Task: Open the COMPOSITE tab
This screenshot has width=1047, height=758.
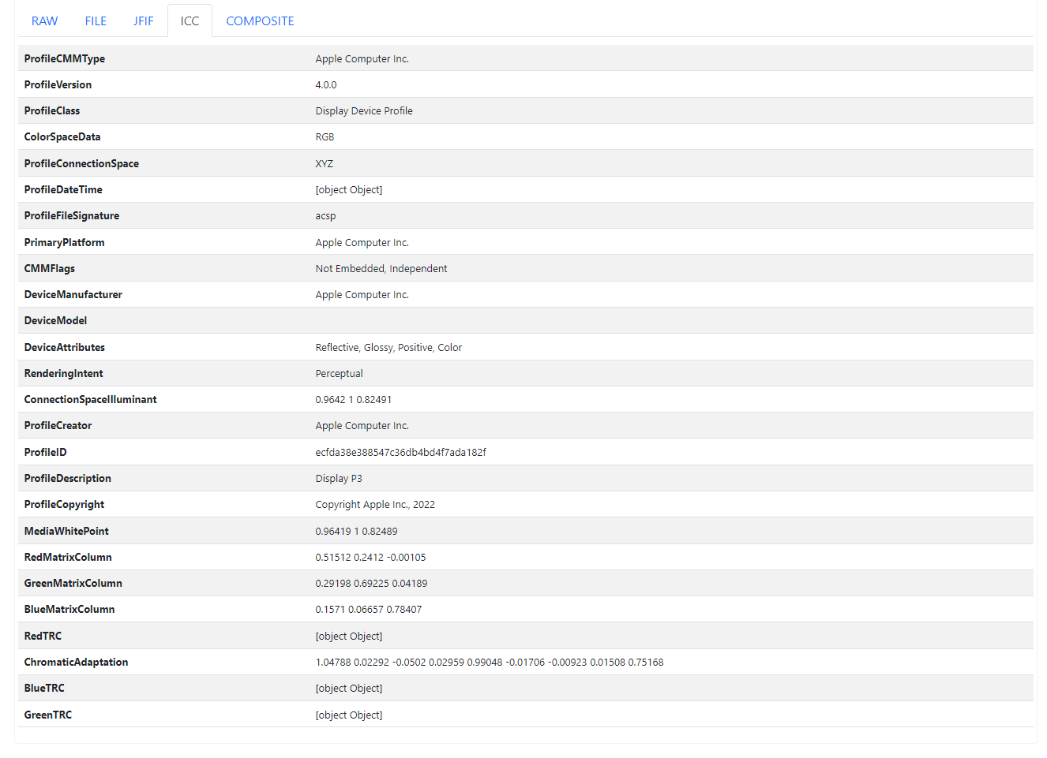Action: 260,21
